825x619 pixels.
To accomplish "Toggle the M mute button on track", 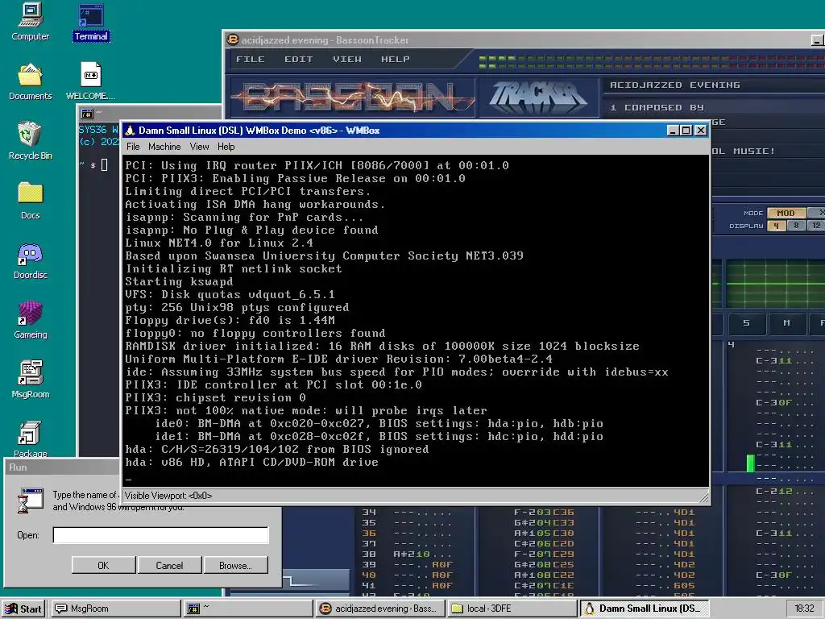I will (786, 322).
